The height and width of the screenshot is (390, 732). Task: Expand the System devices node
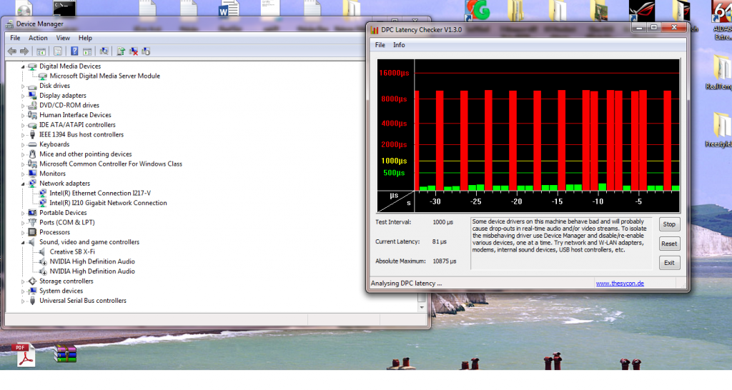22,291
